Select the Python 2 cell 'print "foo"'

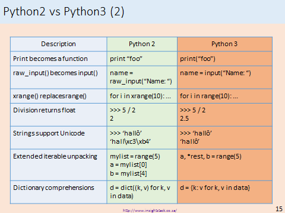(x=142, y=59)
